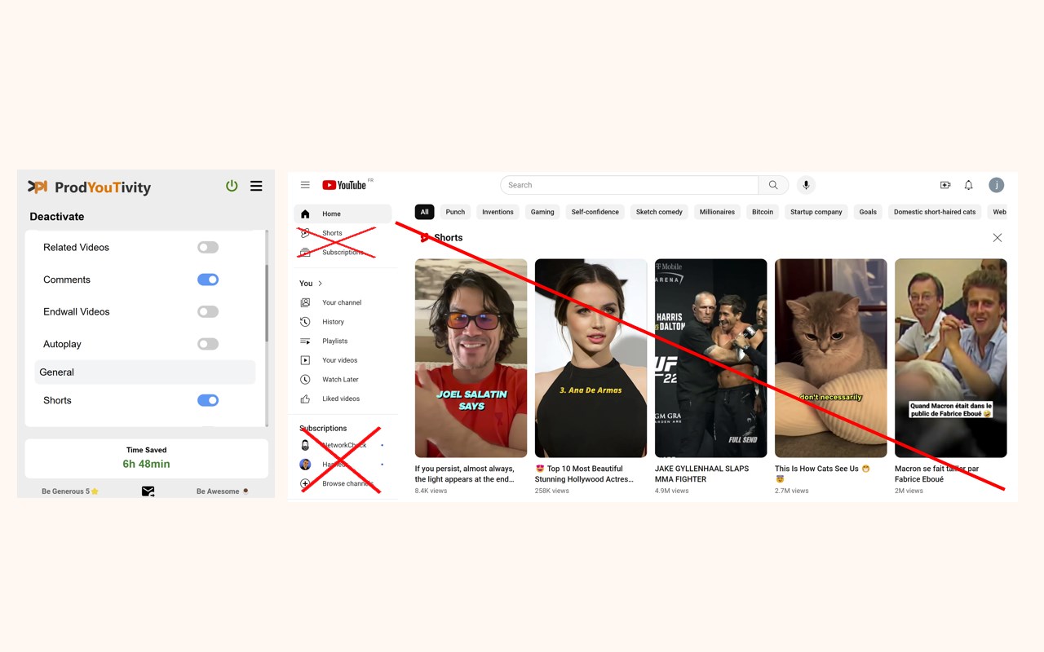This screenshot has height=652, width=1044.
Task: Select the Inventions filter chip
Action: click(498, 212)
